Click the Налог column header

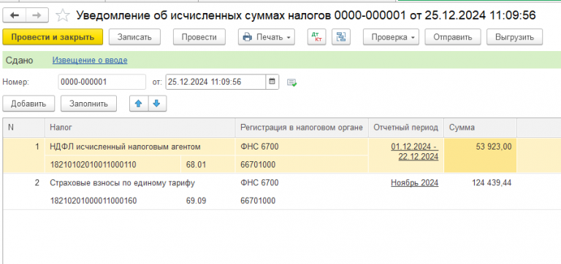140,128
